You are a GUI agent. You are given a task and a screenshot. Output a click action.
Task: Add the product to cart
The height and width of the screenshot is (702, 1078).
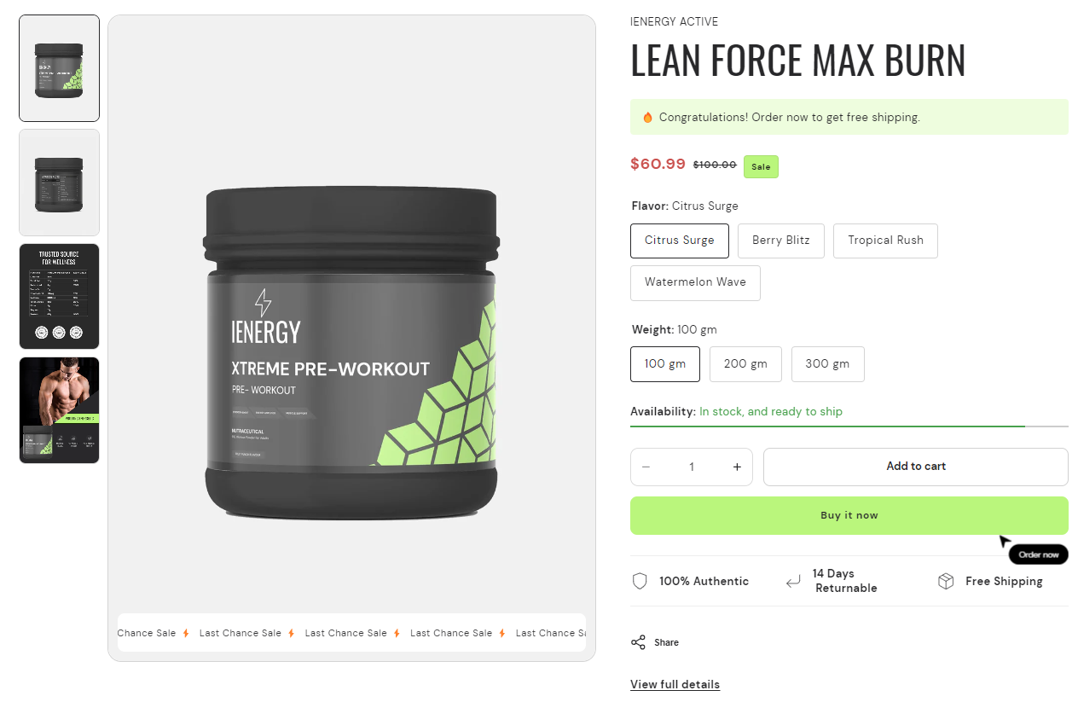pos(916,467)
